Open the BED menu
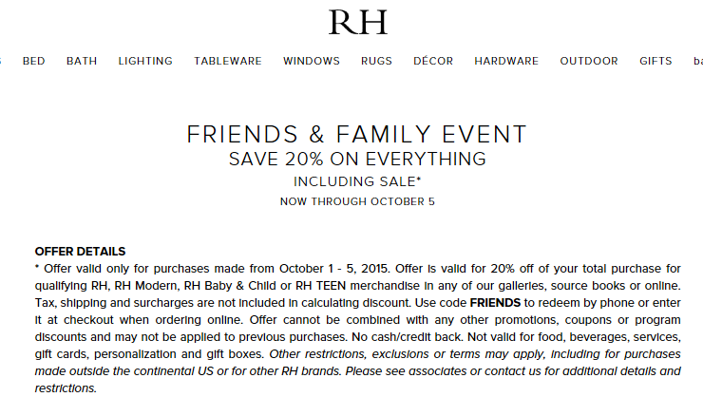 tap(34, 61)
